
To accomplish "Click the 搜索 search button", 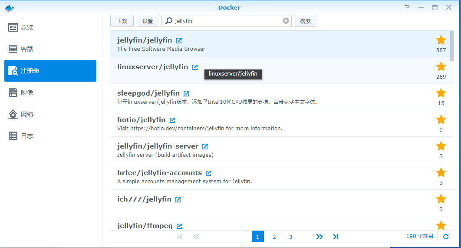I will [x=306, y=21].
